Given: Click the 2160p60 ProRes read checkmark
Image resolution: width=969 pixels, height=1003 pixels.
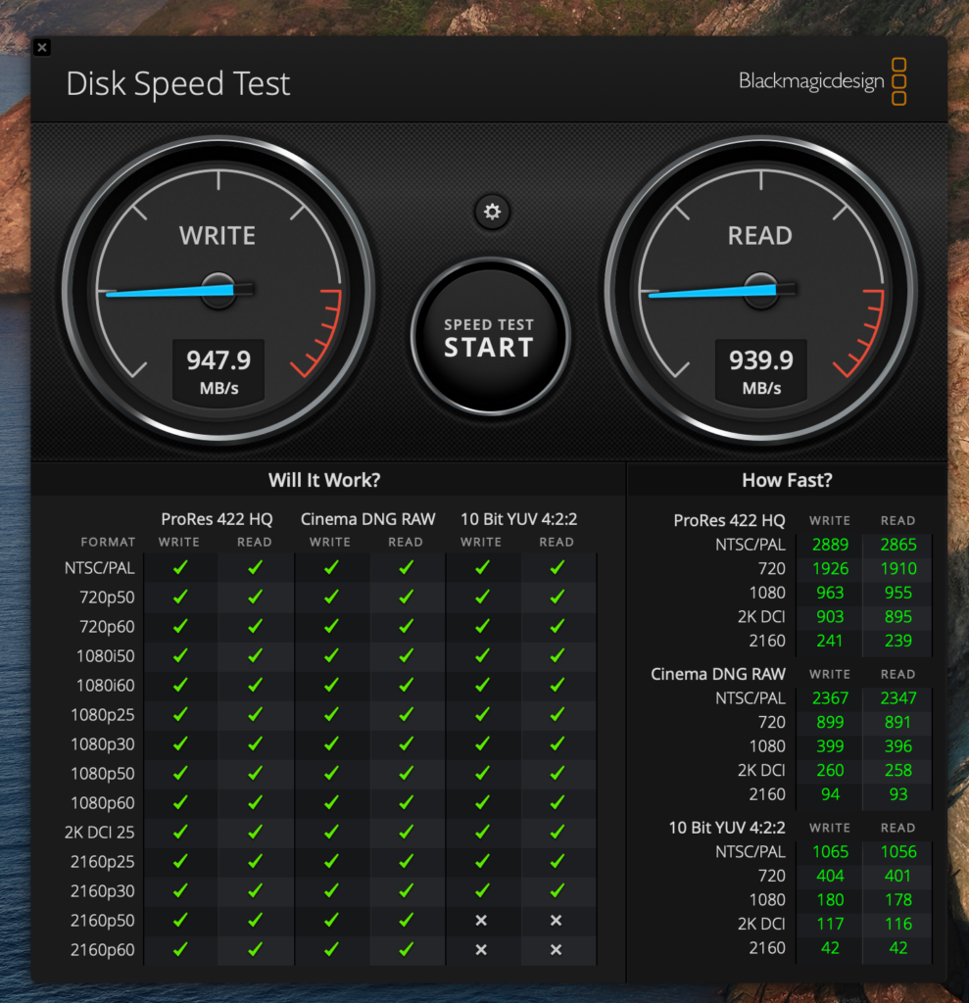Looking at the screenshot, I should pos(256,949).
